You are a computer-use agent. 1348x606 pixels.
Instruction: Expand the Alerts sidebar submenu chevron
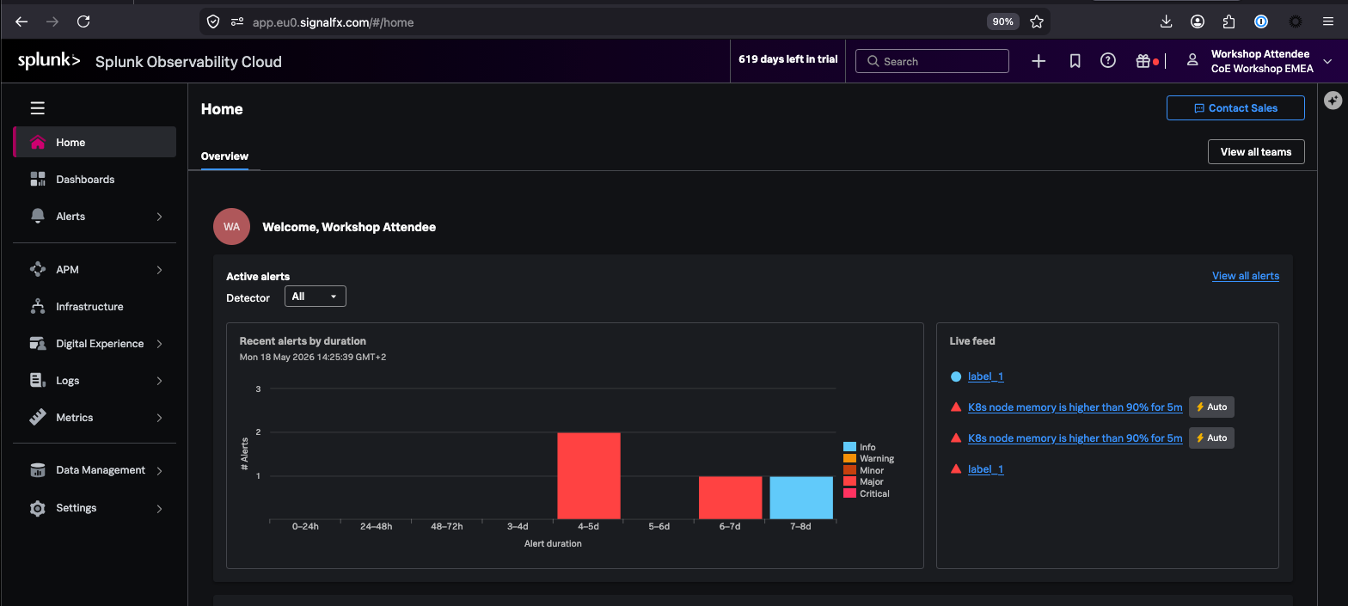point(159,217)
